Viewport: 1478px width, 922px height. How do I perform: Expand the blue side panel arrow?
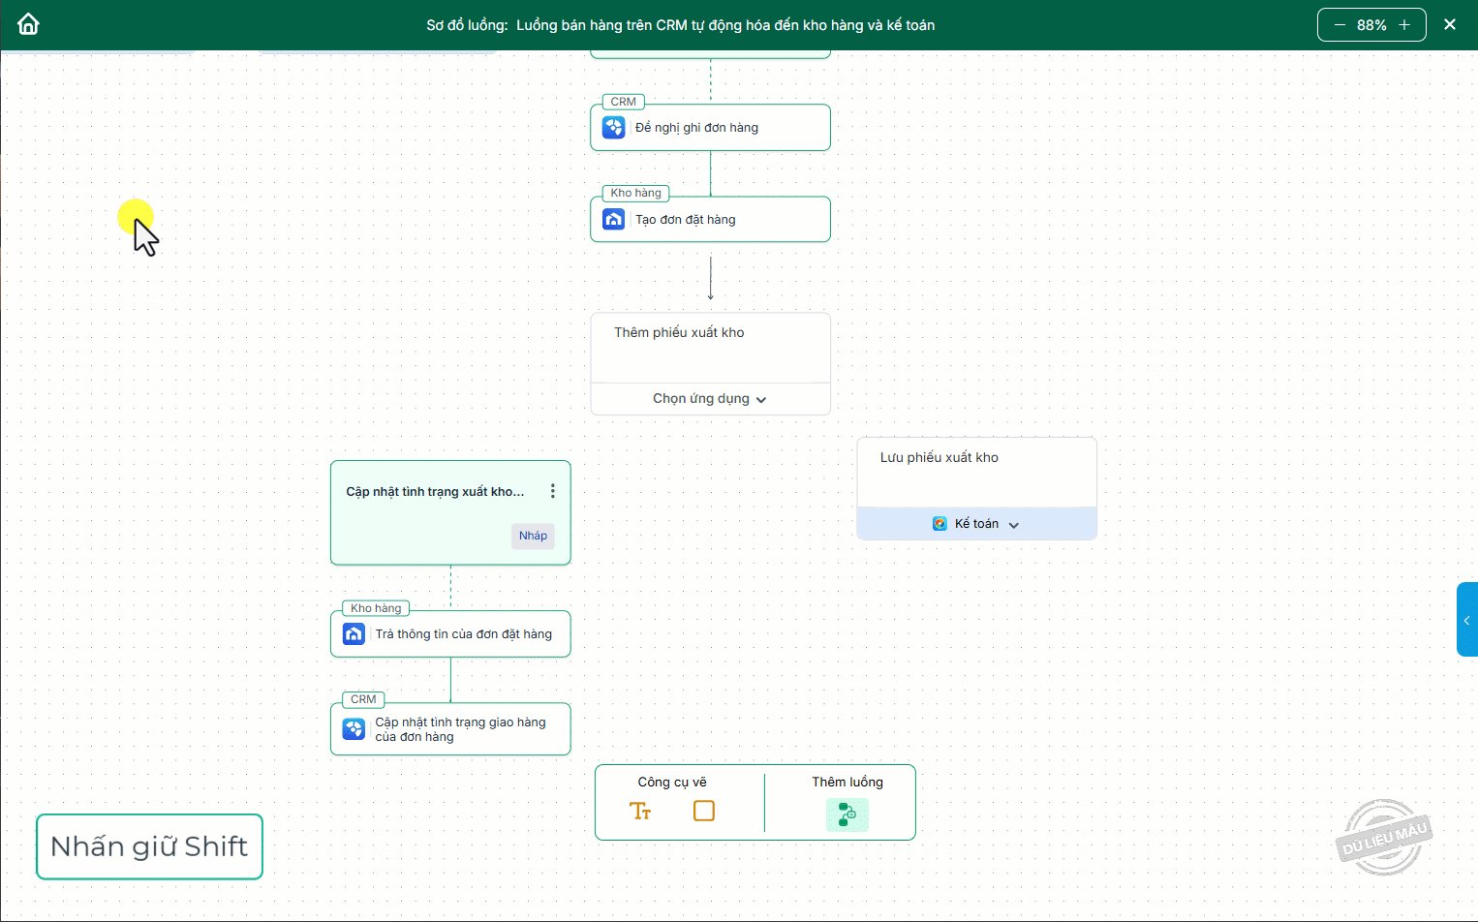pos(1467,620)
